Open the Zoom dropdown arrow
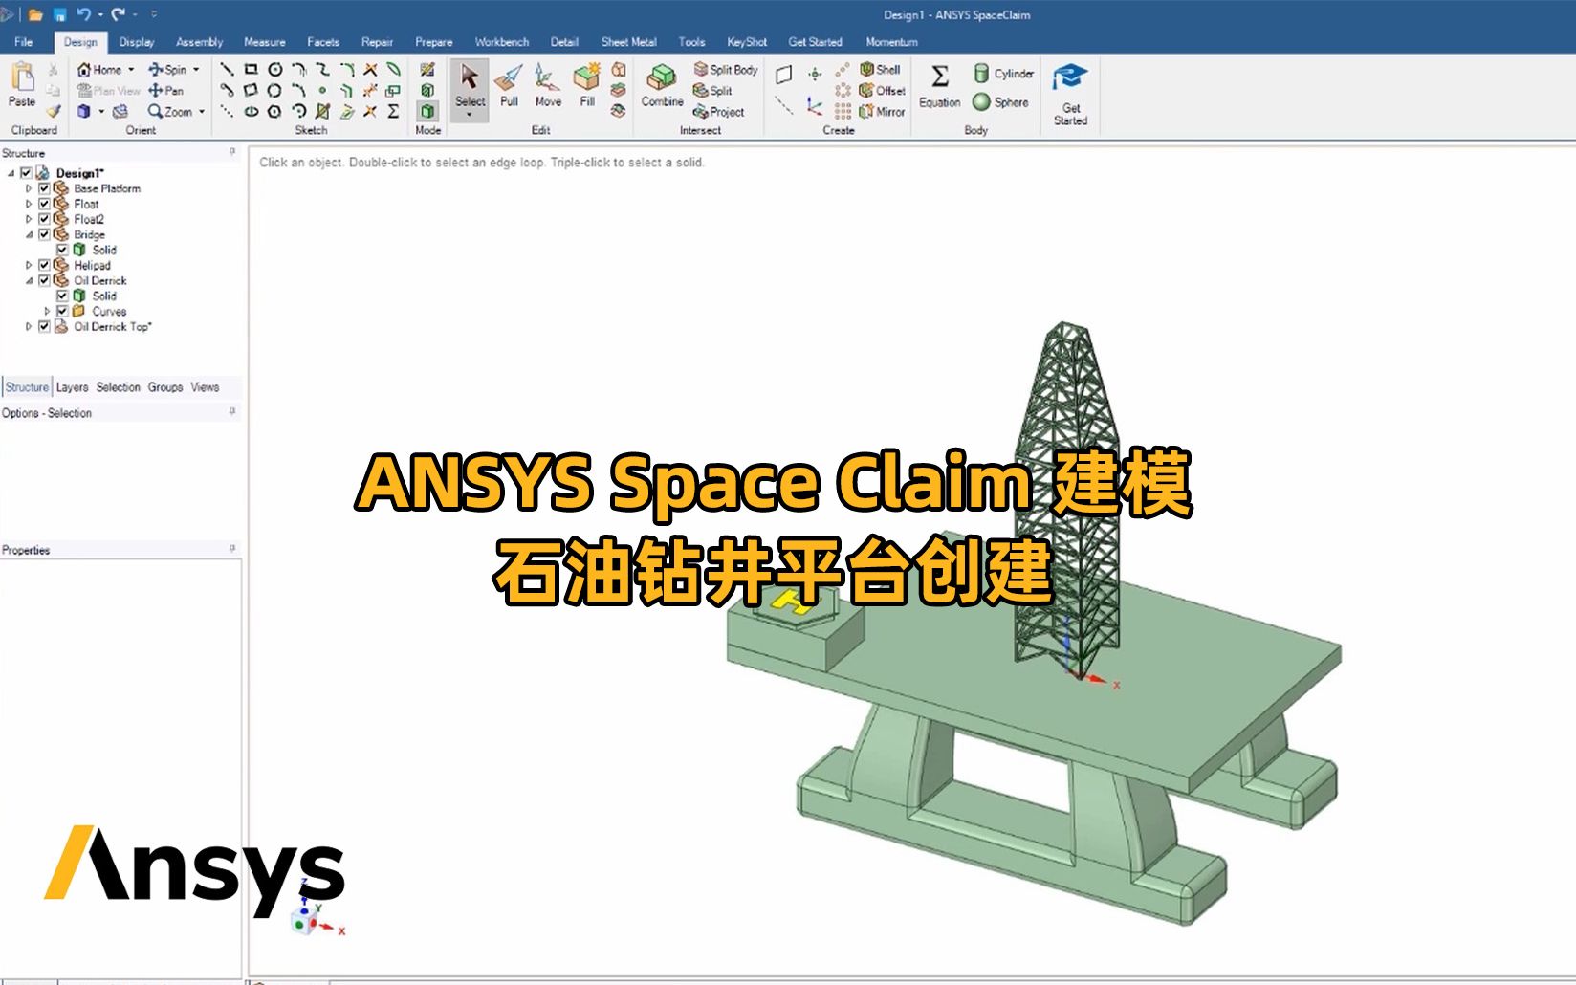 pyautogui.click(x=202, y=112)
